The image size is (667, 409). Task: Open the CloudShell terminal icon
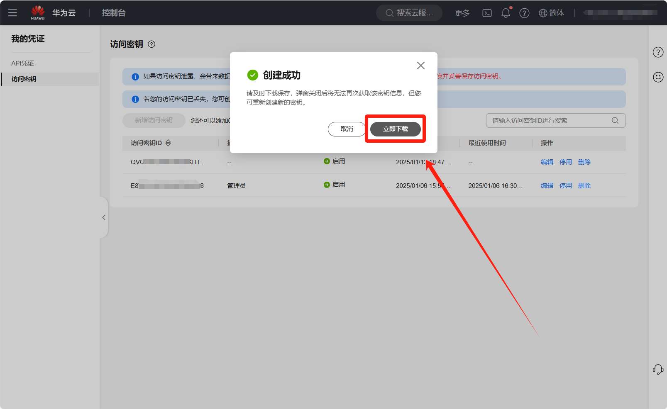(487, 13)
